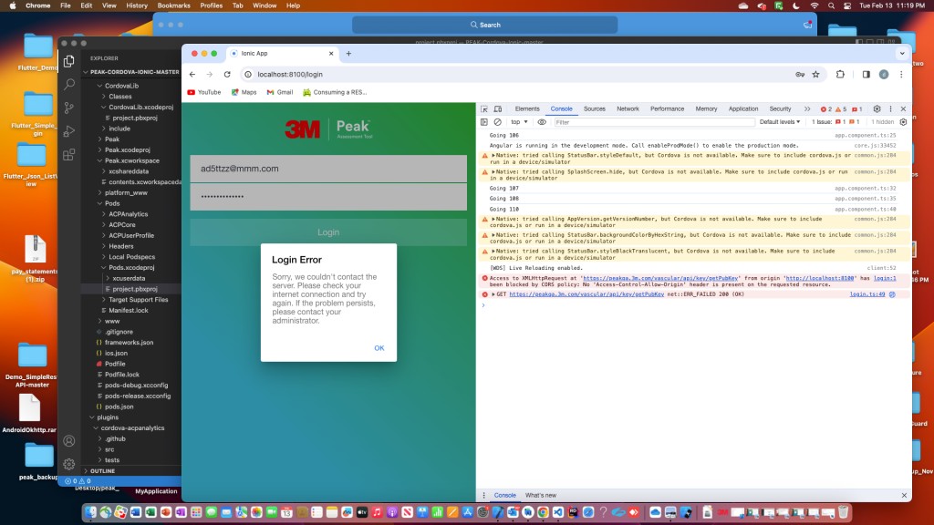The image size is (934, 525).
Task: Open the Bookmarks menu in menu bar
Action: pyautogui.click(x=173, y=5)
